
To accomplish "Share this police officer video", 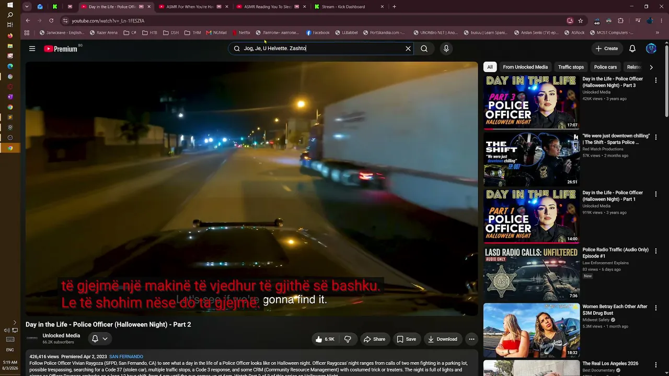I will [374, 339].
